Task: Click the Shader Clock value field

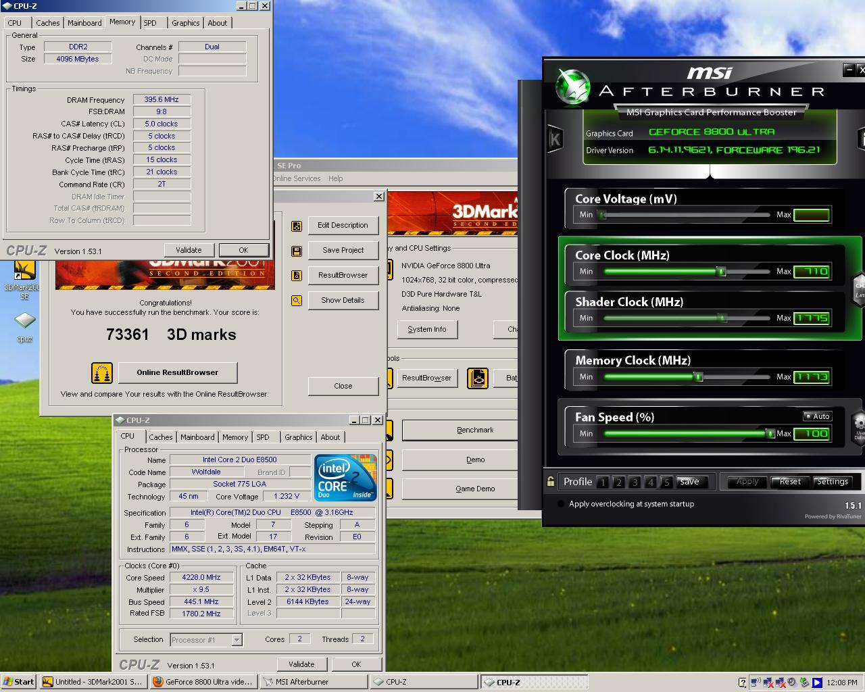Action: coord(812,318)
